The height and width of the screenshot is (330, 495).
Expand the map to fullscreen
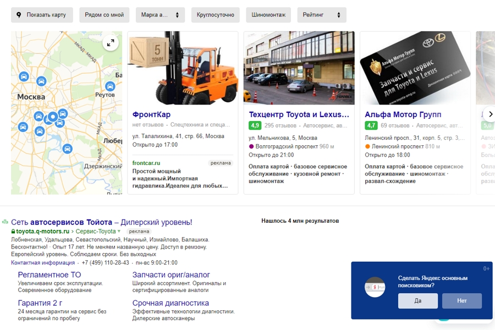coord(110,43)
